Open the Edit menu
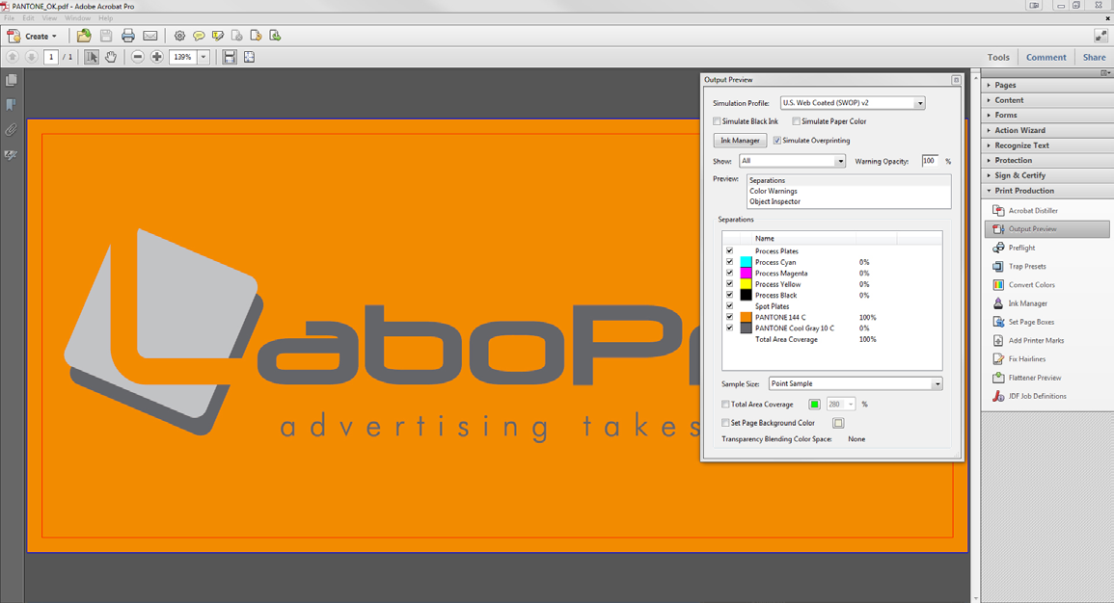The height and width of the screenshot is (603, 1114). [x=28, y=17]
